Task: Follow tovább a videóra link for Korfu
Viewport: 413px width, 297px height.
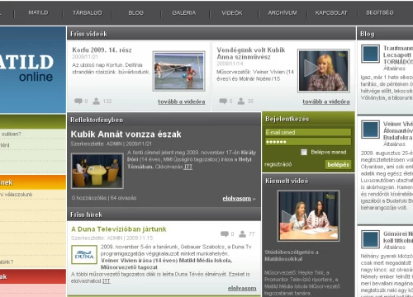Action: click(x=182, y=101)
